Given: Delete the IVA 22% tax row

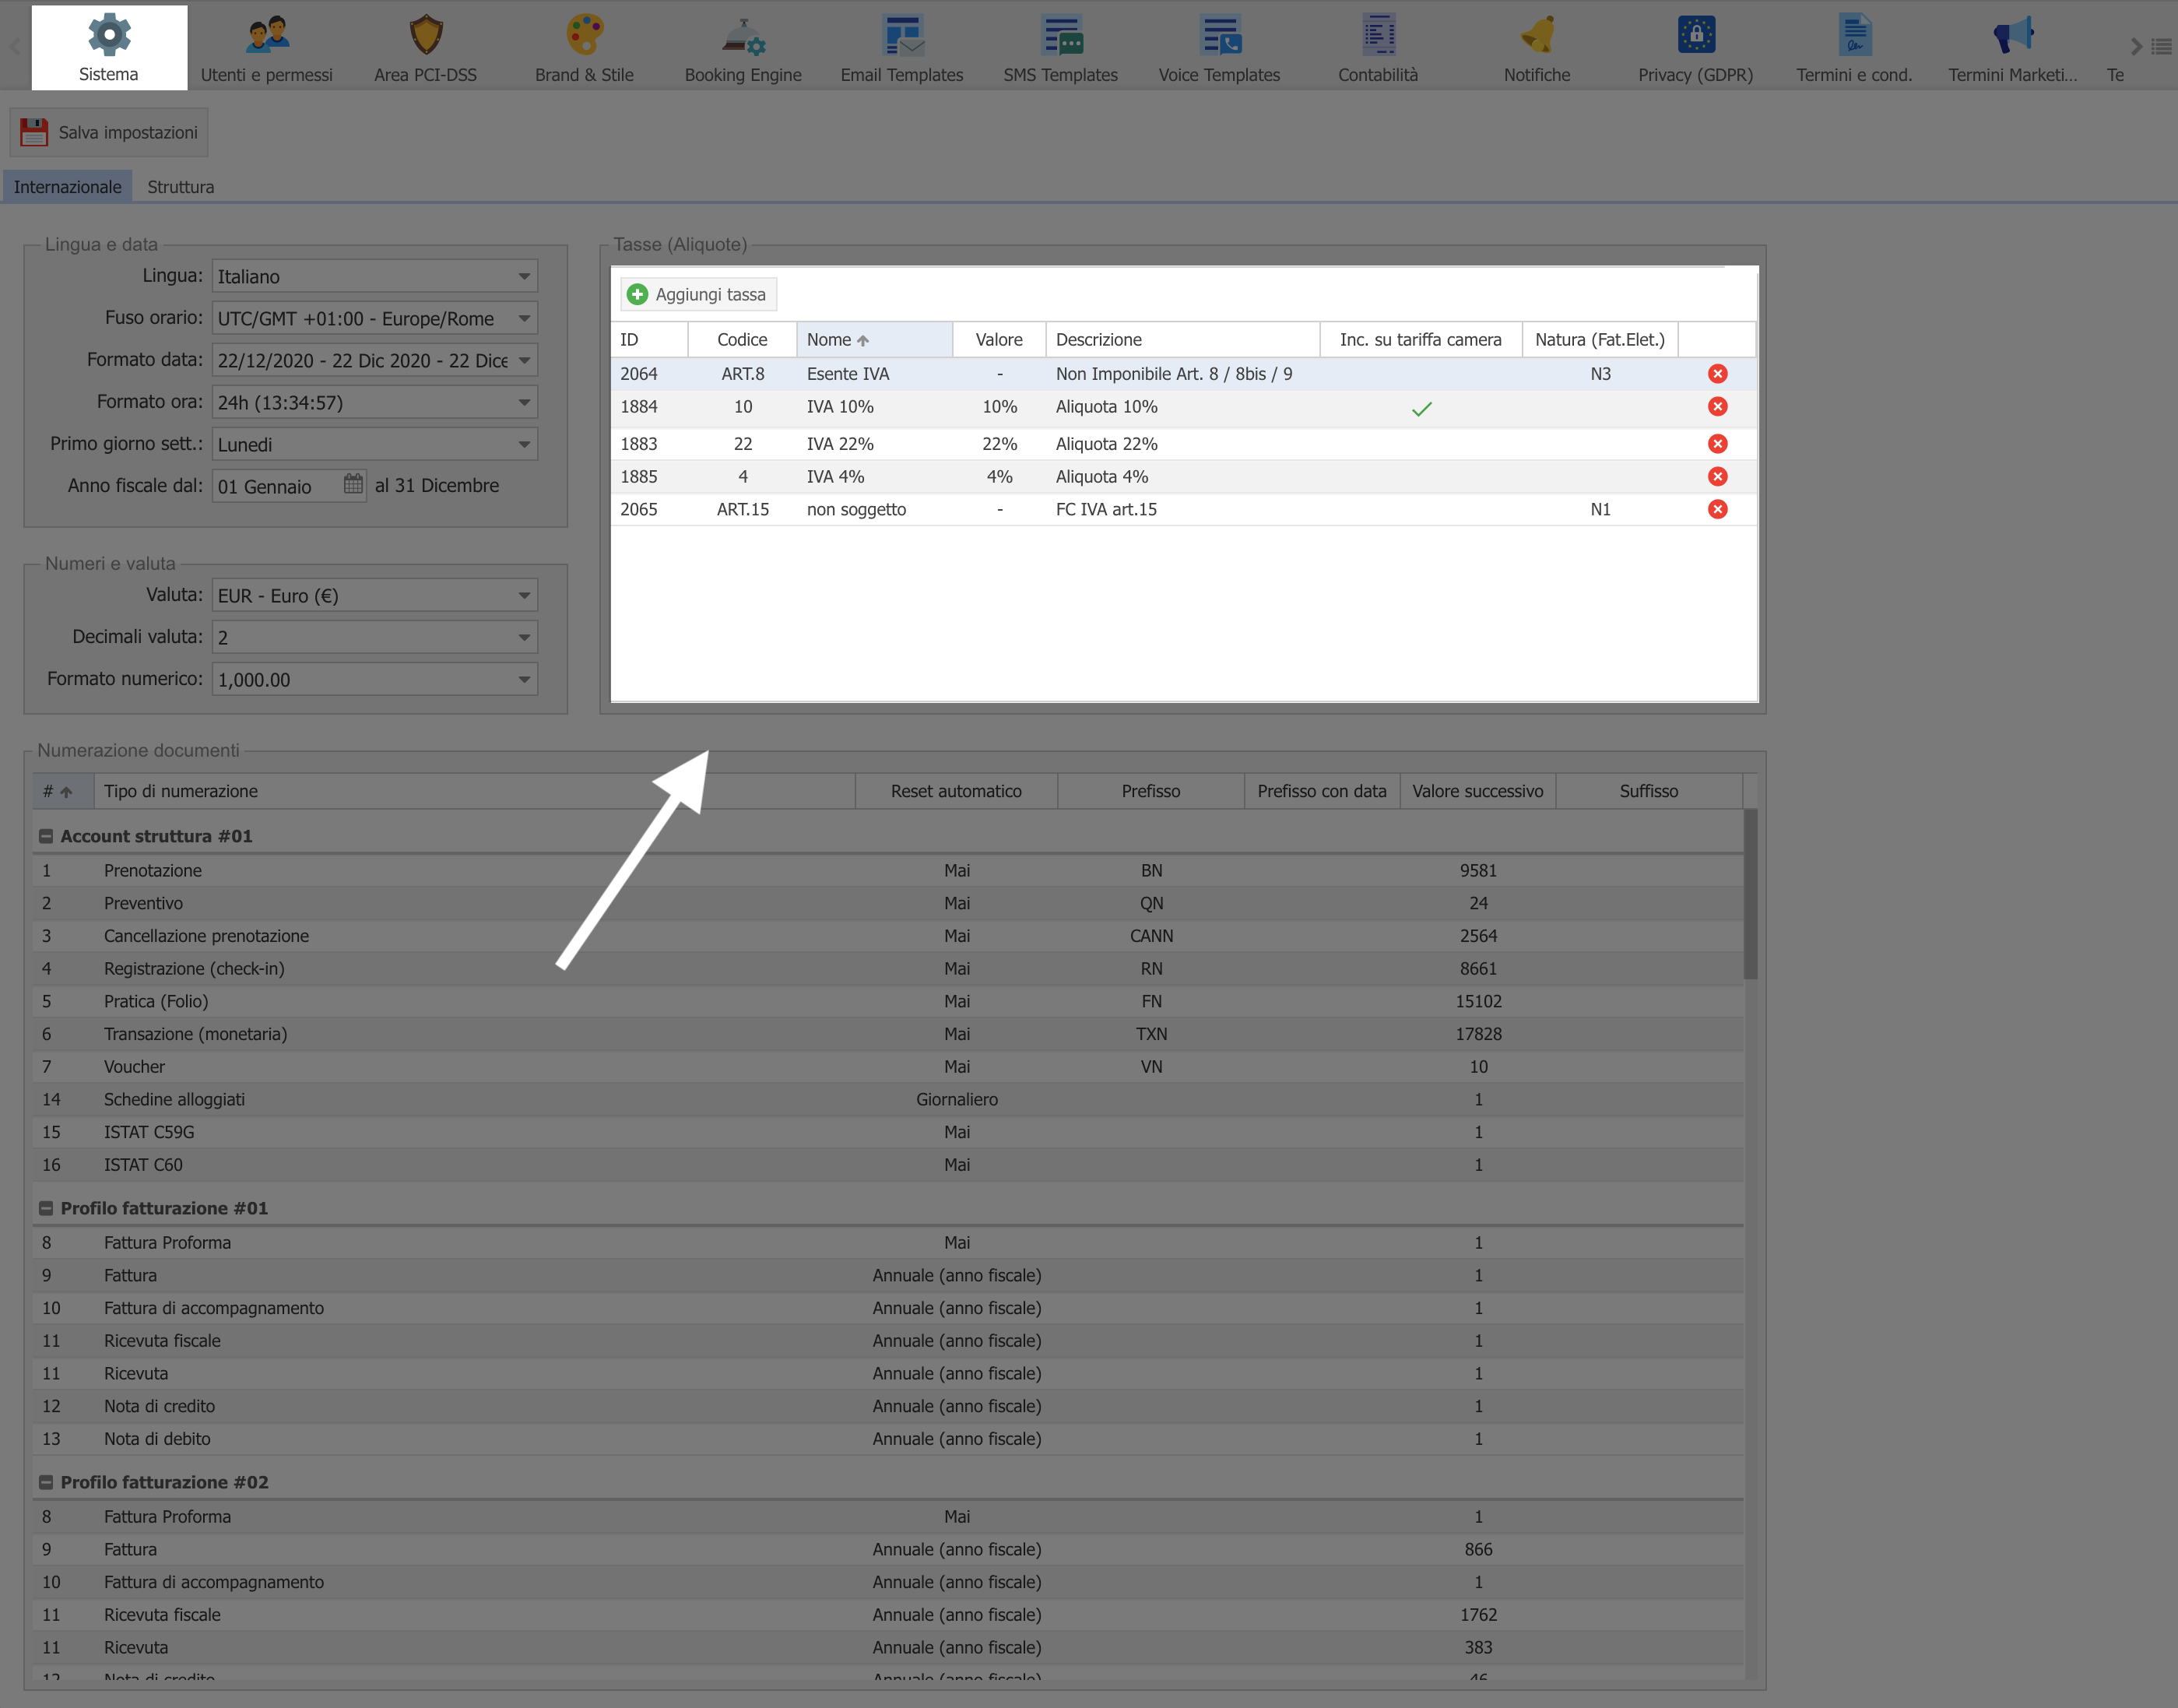Looking at the screenshot, I should (1718, 444).
